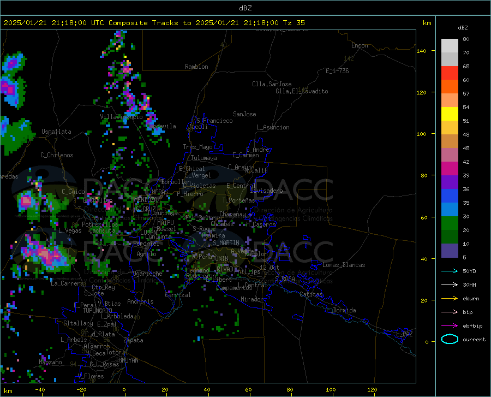The image size is (491, 397).
Task: Click the '80' label on color scale
Action: tap(466, 39)
